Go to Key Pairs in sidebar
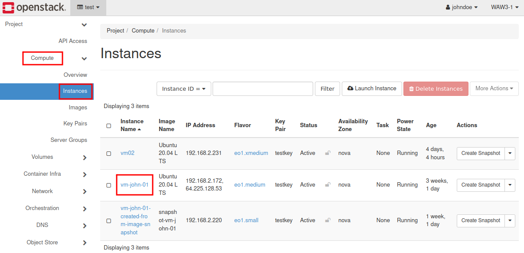This screenshot has height=253, width=524. point(75,124)
